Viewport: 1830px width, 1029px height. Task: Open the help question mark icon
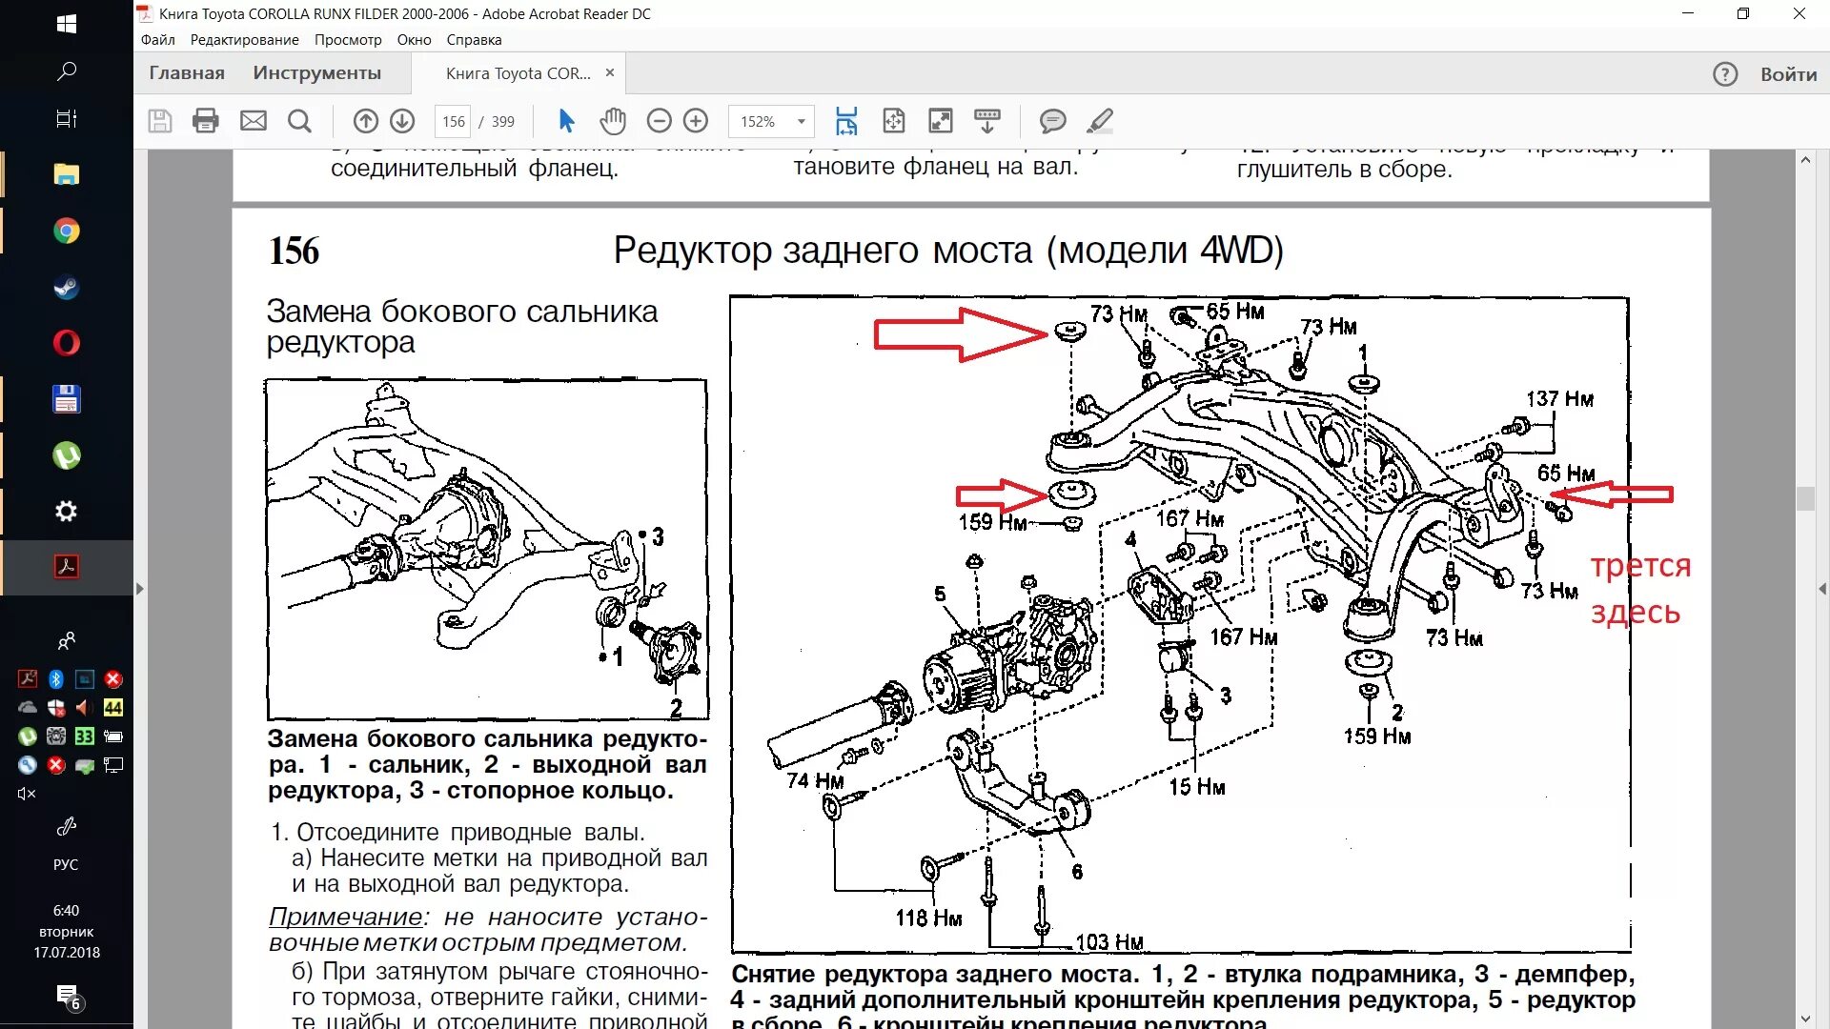tap(1725, 74)
